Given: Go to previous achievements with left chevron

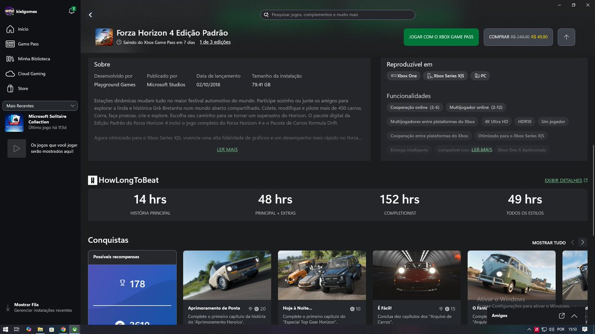Looking at the screenshot, I should click(x=573, y=242).
